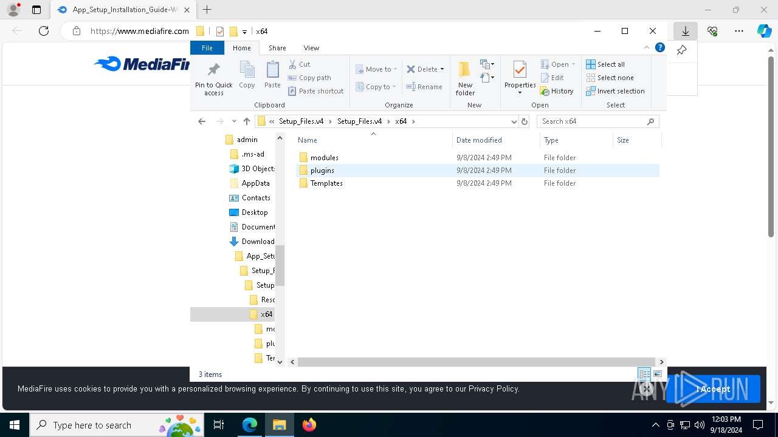This screenshot has width=778, height=437.
Task: Click Select all
Action: point(605,64)
